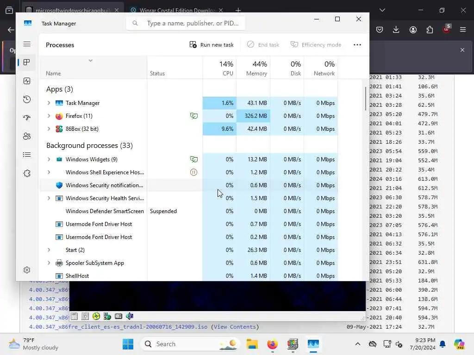The height and width of the screenshot is (355, 474).
Task: Click the Run new task button
Action: coord(212,45)
